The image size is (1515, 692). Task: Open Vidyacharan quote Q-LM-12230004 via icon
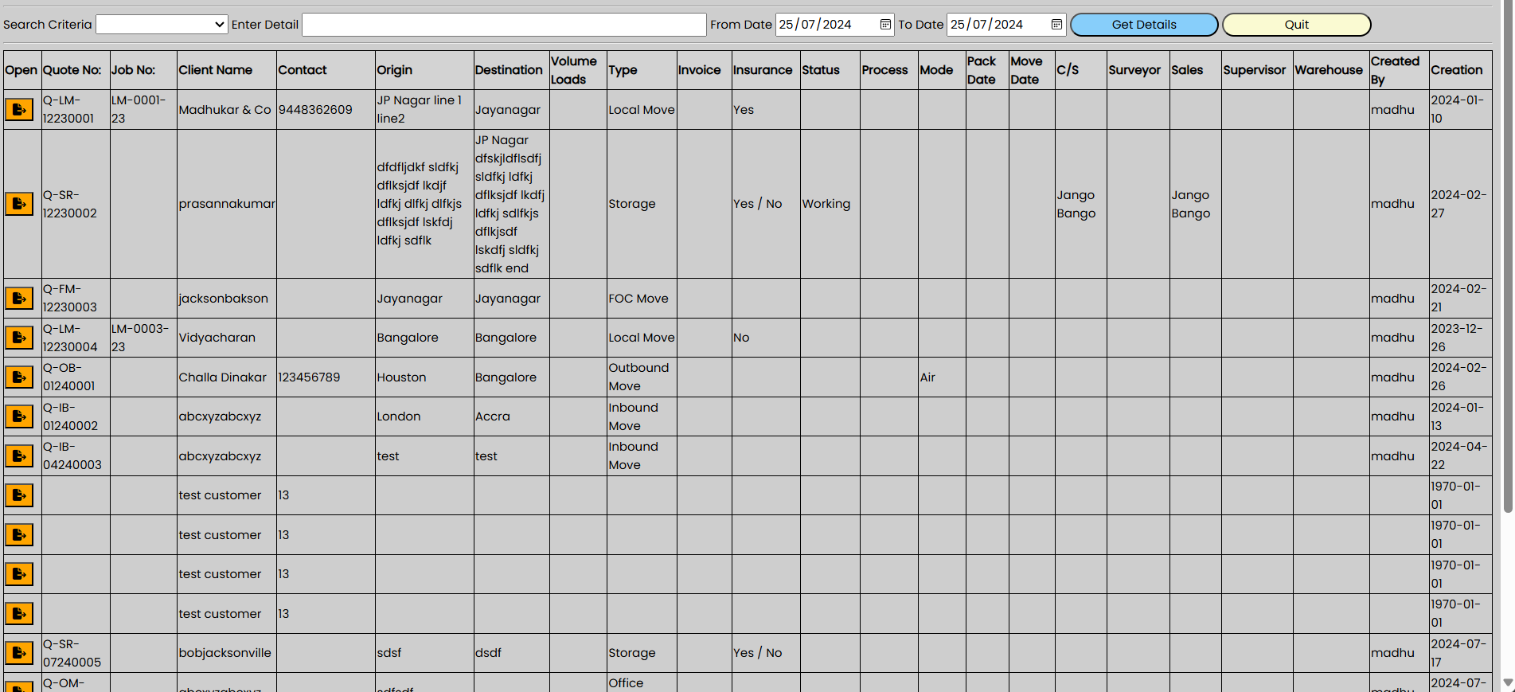[x=19, y=338]
